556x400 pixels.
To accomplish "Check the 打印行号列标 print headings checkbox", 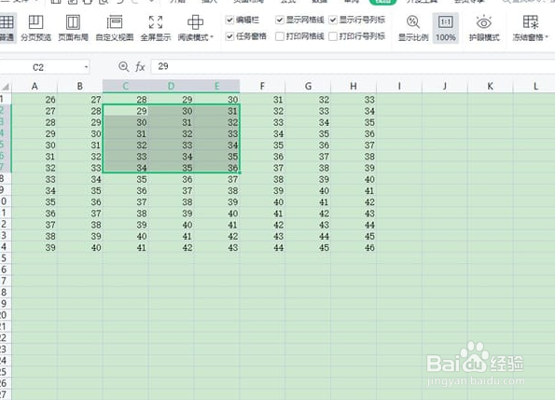I will 333,36.
